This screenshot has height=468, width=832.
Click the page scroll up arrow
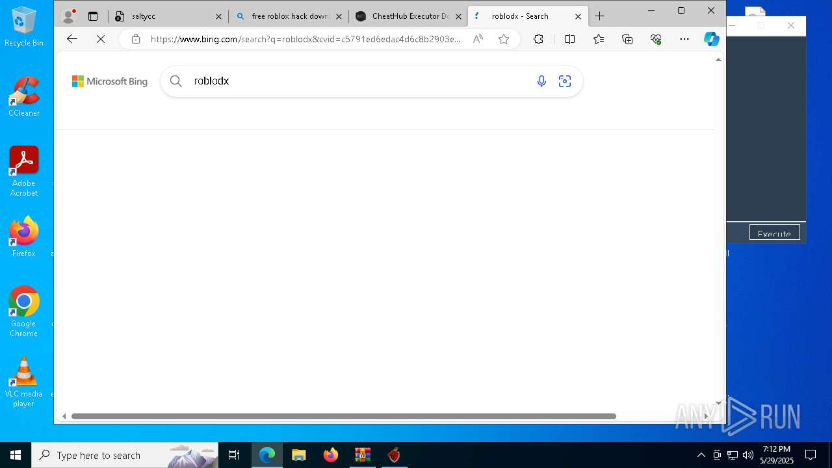(718, 60)
